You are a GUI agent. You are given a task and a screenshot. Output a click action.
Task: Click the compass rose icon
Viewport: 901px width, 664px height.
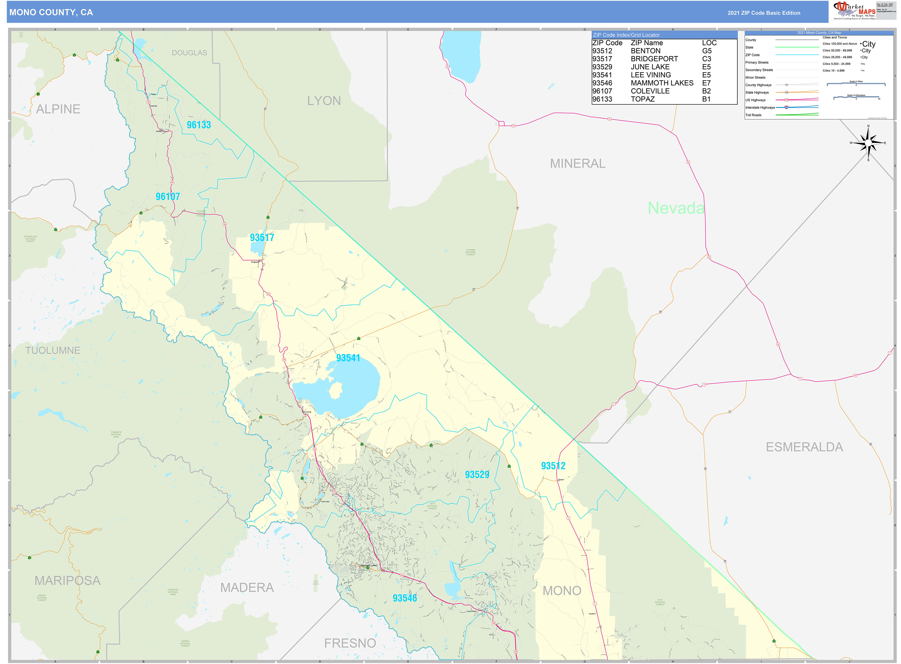click(x=868, y=143)
